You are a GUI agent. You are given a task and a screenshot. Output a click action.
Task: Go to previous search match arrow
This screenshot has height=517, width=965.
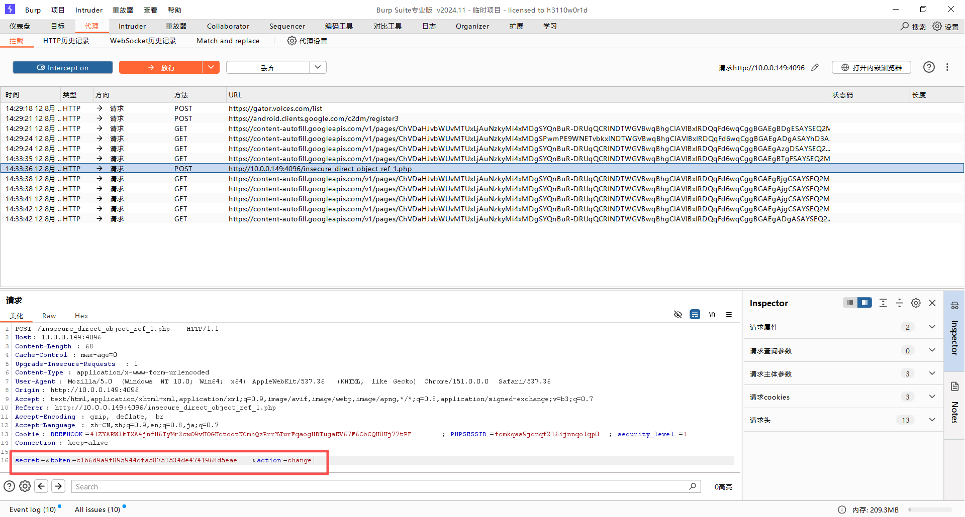click(x=42, y=486)
